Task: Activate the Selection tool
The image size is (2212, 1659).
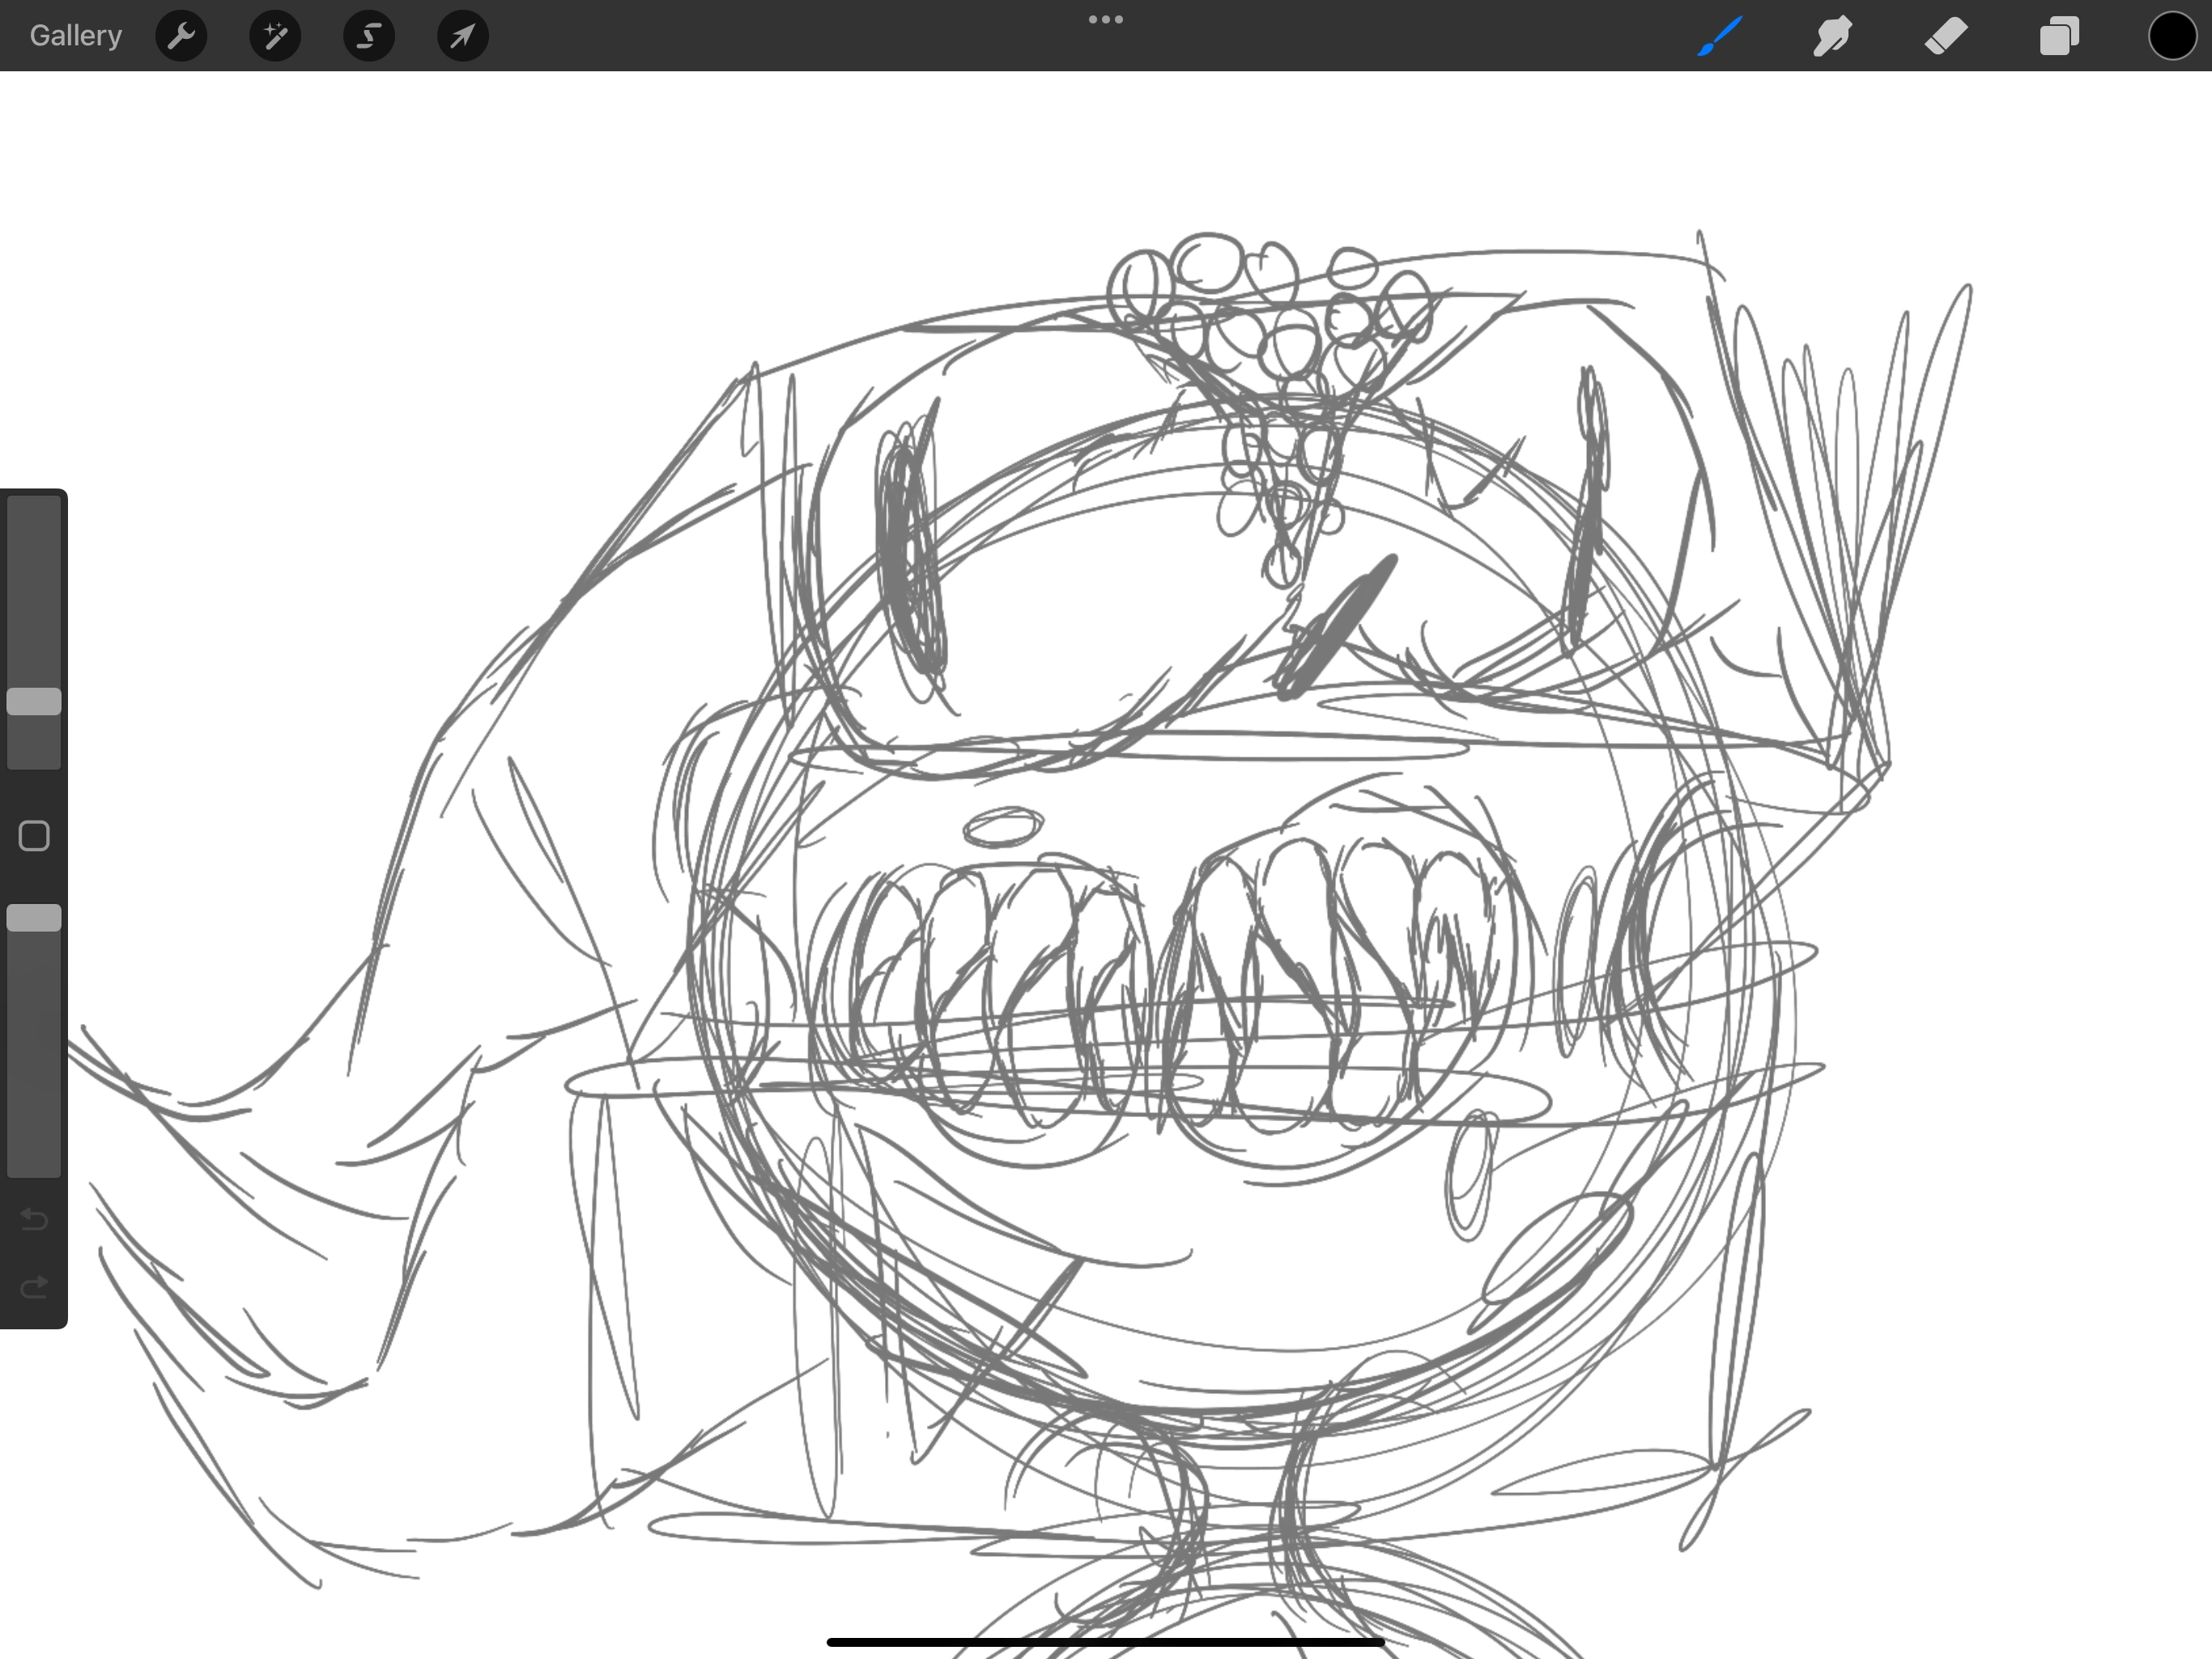Action: point(368,35)
